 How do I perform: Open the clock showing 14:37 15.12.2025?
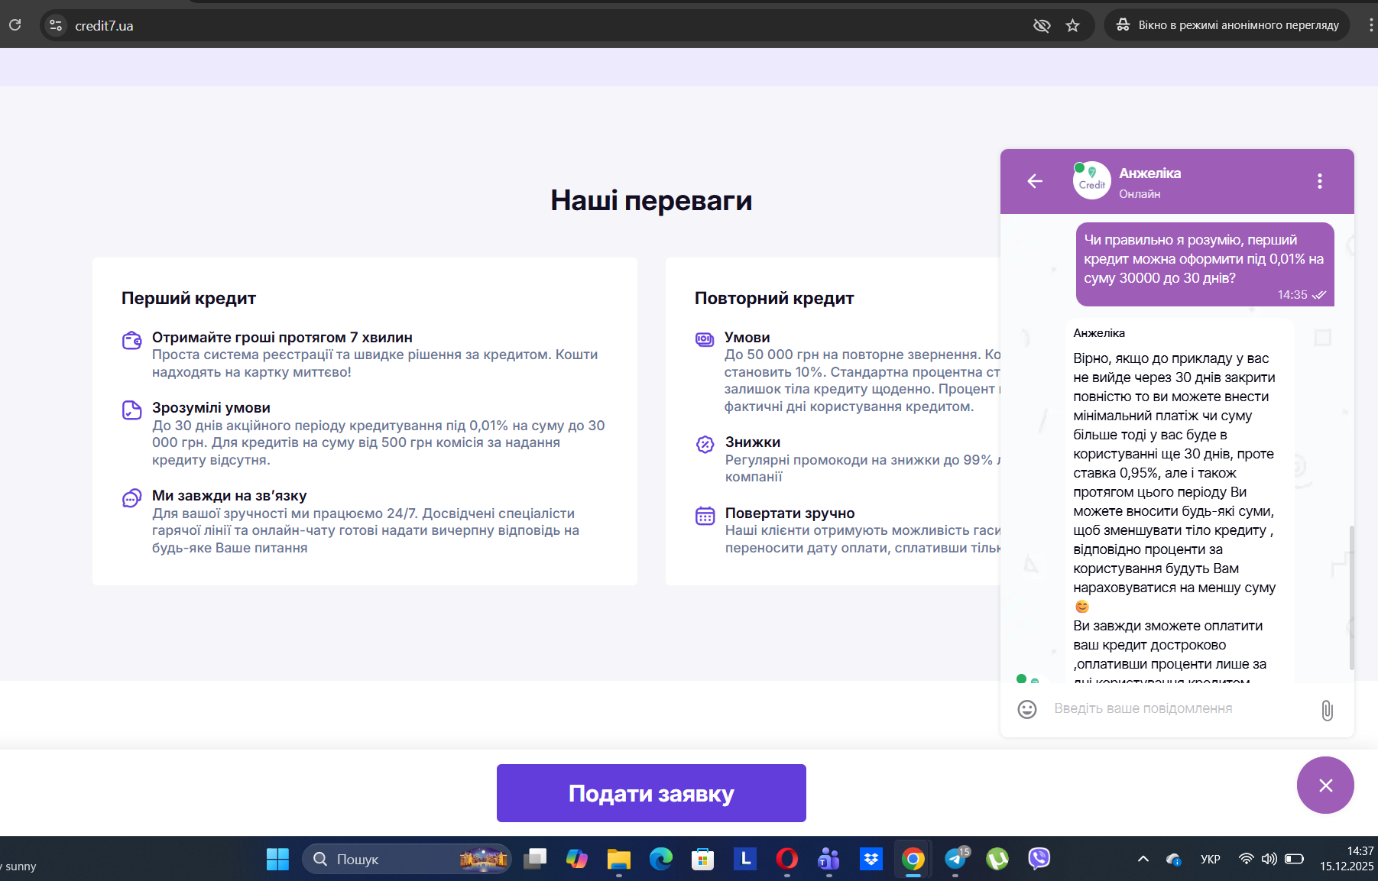click(1347, 859)
